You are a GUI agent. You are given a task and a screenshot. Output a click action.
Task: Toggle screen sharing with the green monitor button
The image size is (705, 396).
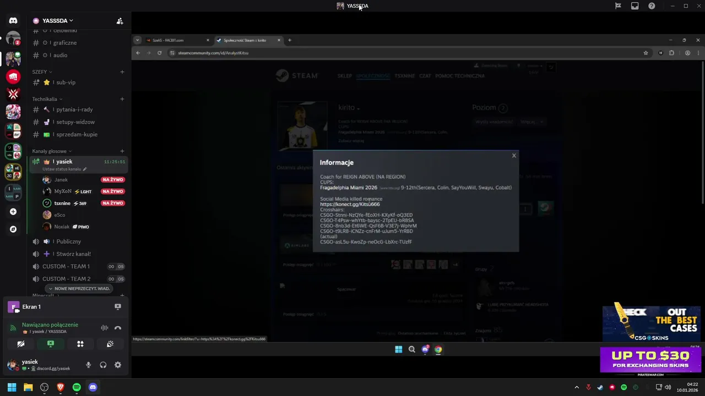(x=51, y=344)
